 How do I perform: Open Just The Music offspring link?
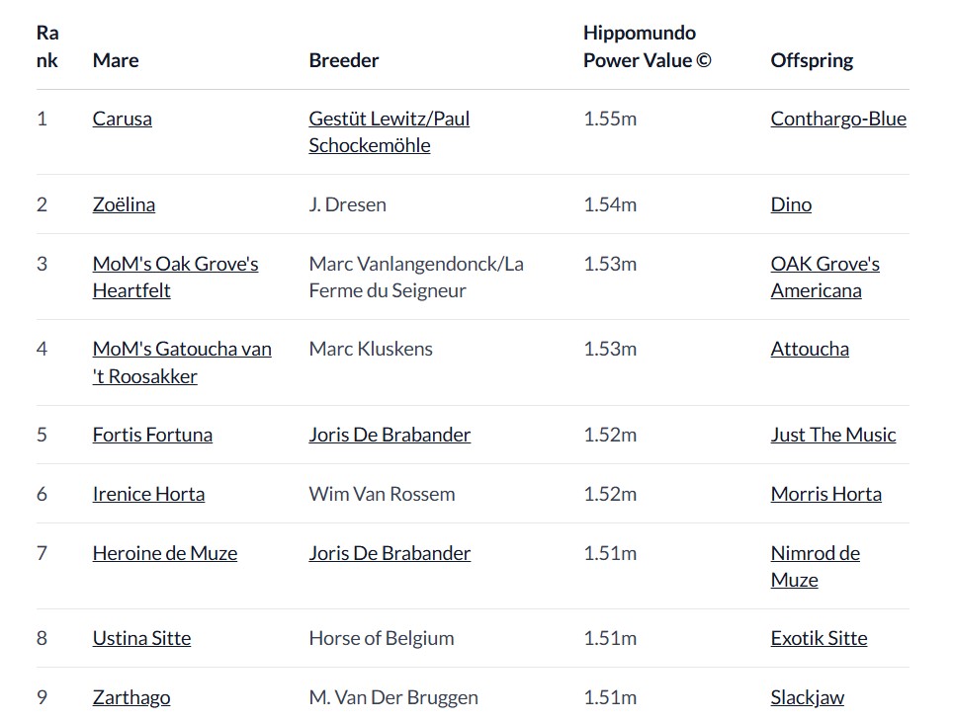(x=832, y=435)
